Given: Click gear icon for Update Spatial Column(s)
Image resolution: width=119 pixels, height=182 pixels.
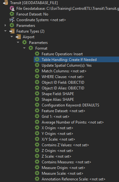Looking at the screenshot, I should click(37, 65).
